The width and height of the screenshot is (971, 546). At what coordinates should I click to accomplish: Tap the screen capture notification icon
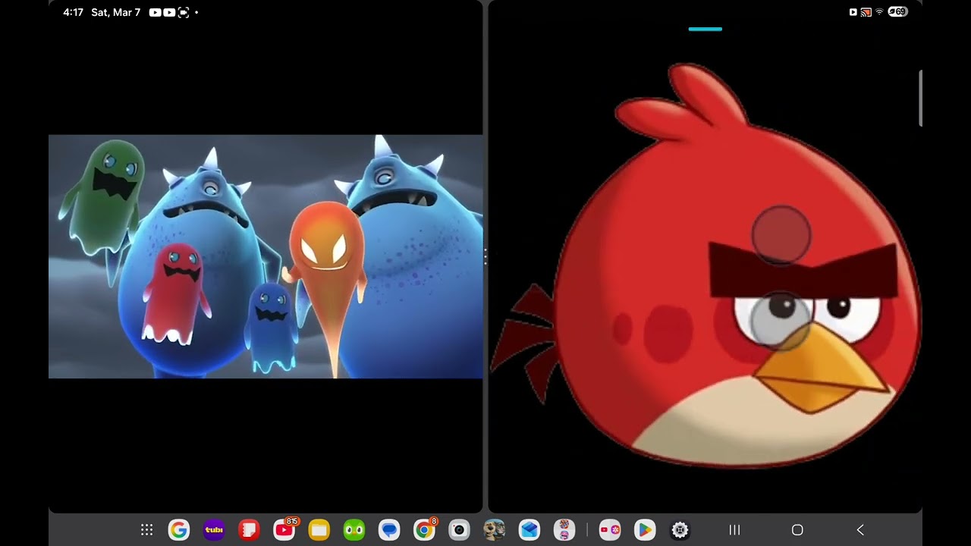click(183, 12)
